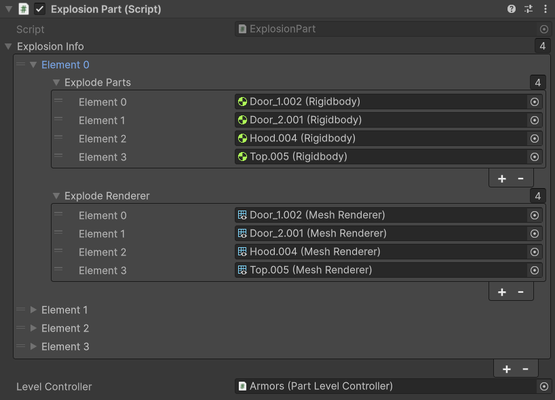
Task: Collapse the Explosion Part component header
Action: point(8,10)
